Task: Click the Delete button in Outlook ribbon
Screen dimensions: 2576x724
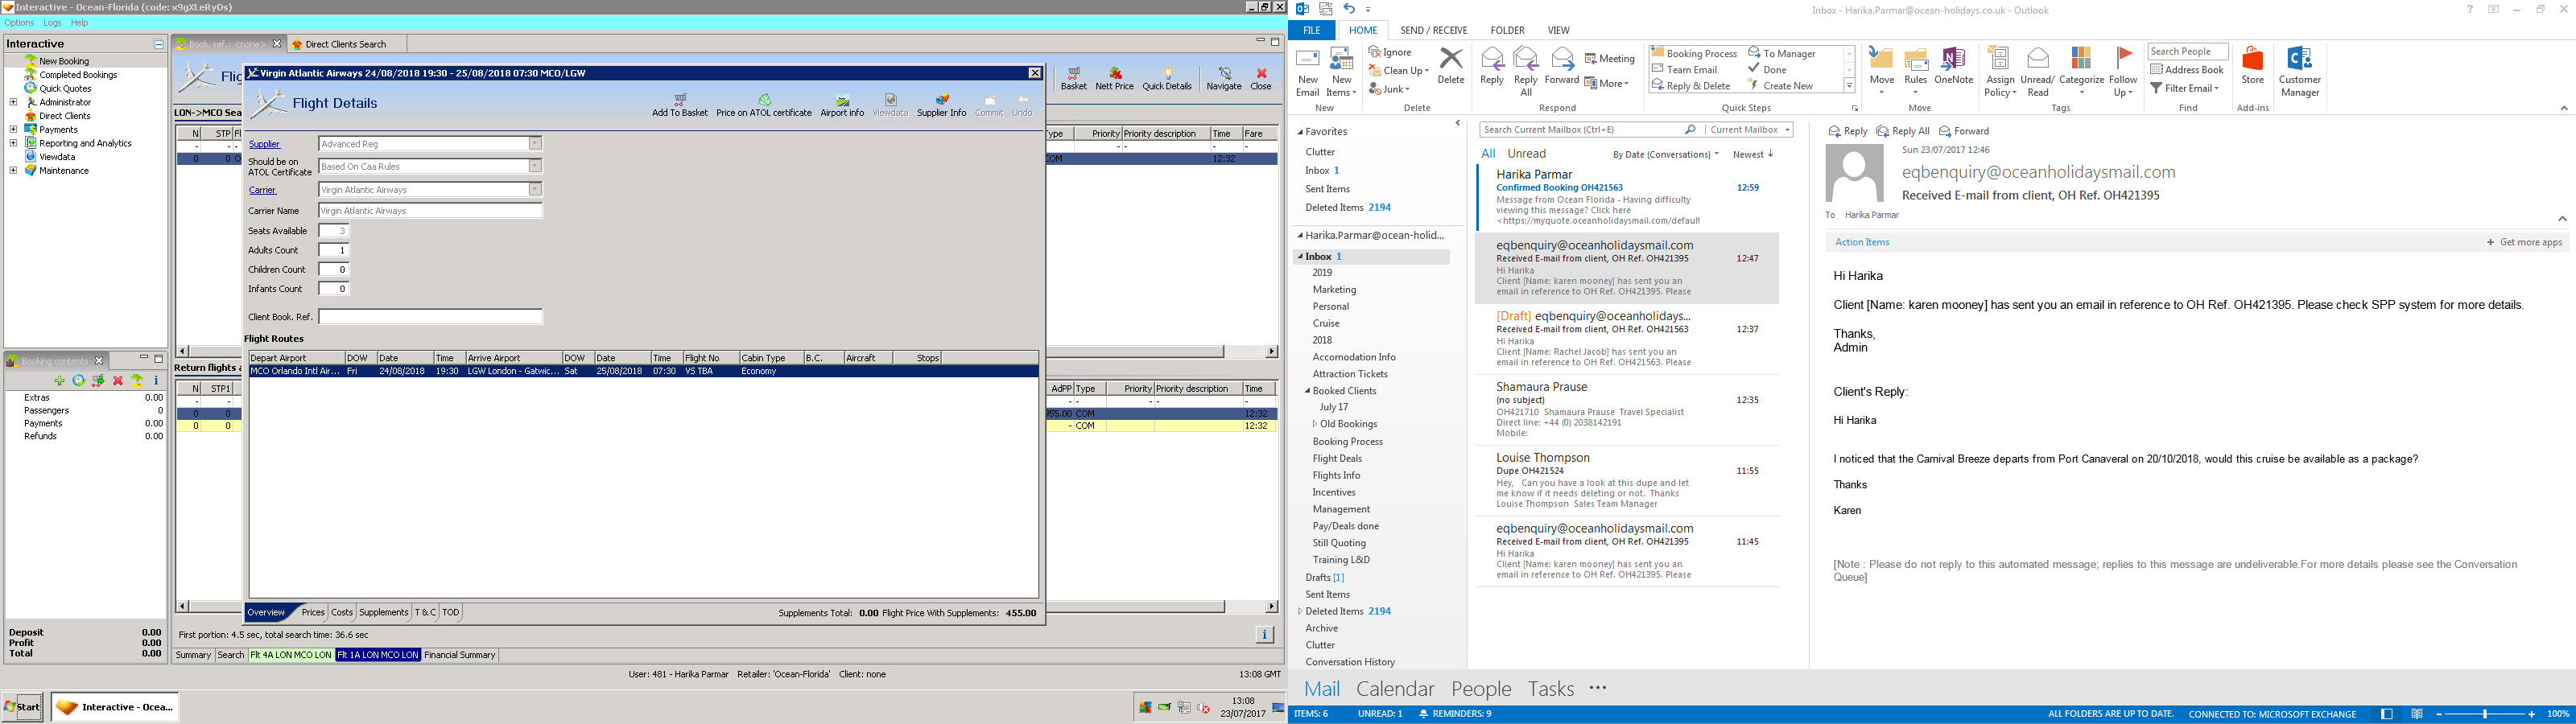Action: click(1450, 66)
